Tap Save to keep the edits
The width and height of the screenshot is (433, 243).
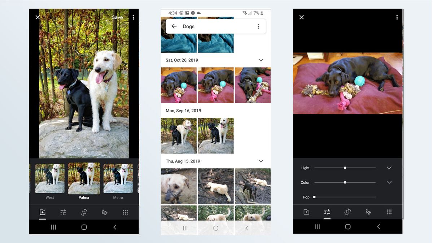(x=117, y=17)
